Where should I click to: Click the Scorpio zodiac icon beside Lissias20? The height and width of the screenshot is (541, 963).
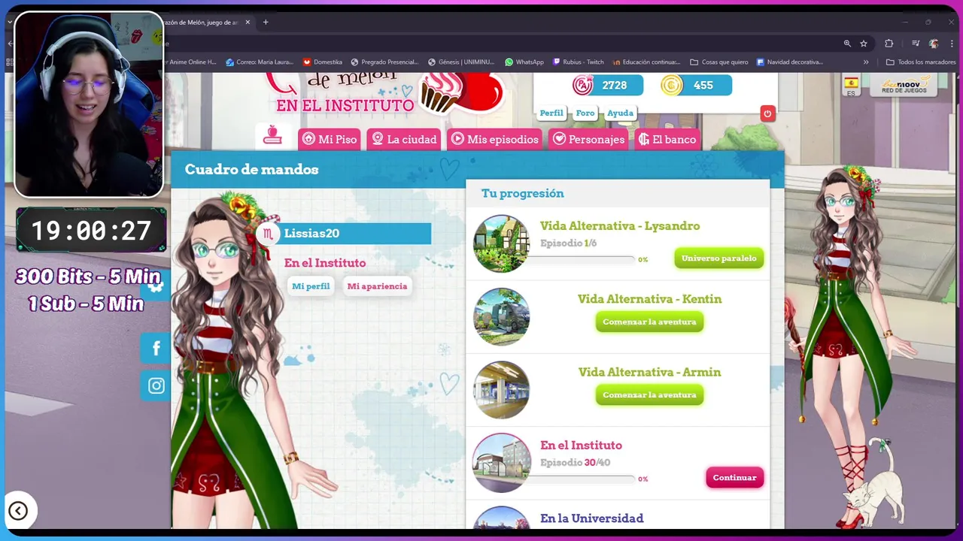267,234
